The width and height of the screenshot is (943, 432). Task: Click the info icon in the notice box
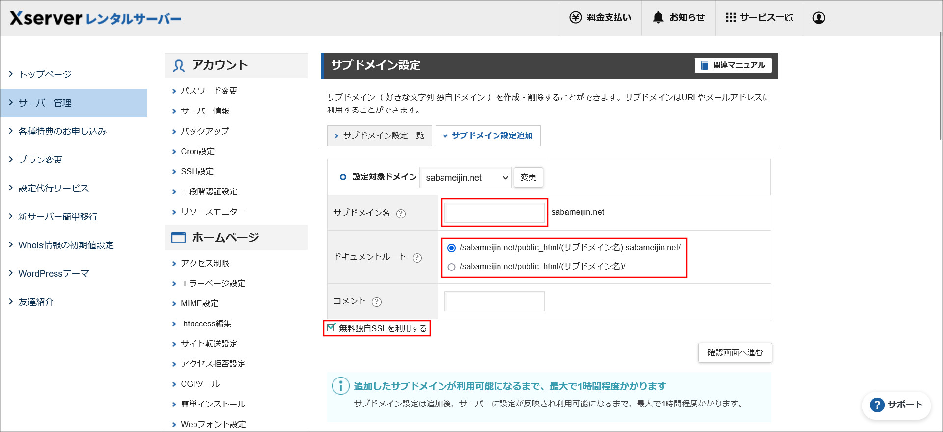point(341,386)
